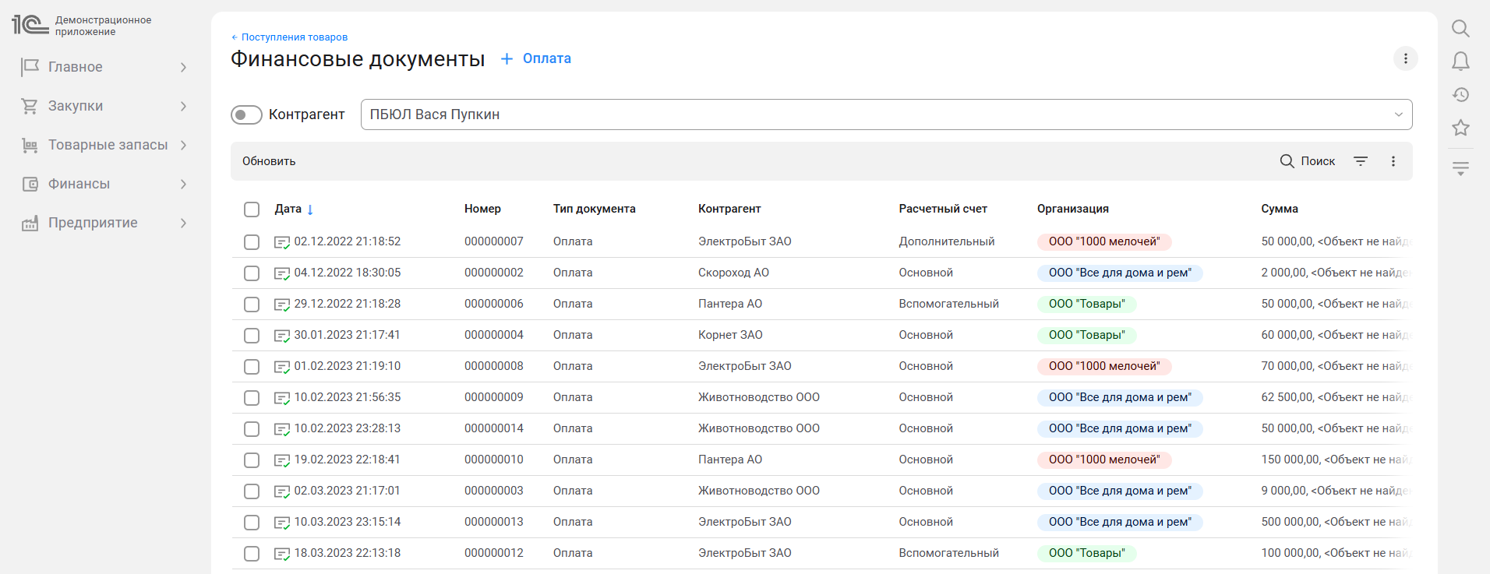Check the row for document 000000010
This screenshot has height=574, width=1490.
(x=252, y=460)
